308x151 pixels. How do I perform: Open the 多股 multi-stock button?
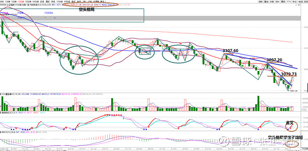[x=272, y=2]
